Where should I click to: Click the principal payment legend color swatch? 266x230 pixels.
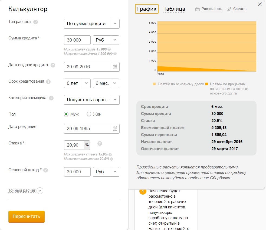click(154, 84)
